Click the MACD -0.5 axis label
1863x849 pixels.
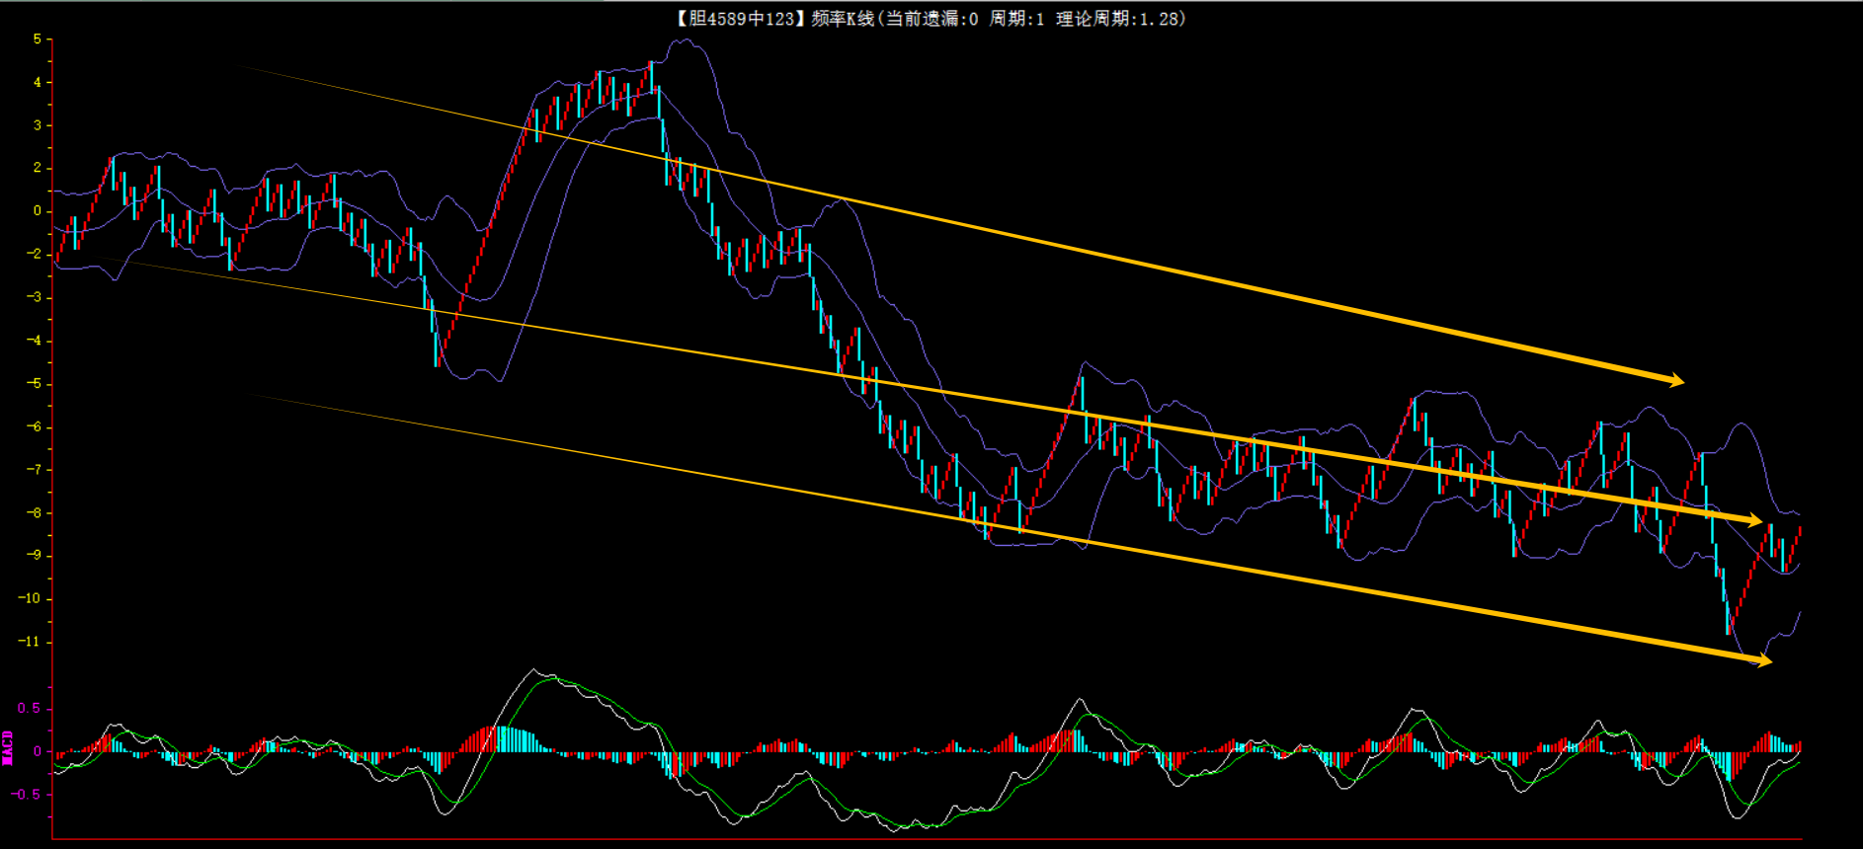[x=28, y=794]
